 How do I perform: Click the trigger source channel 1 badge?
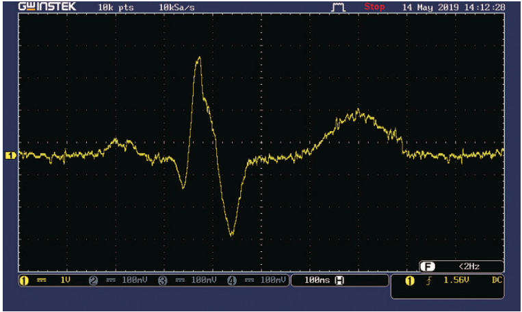410,281
